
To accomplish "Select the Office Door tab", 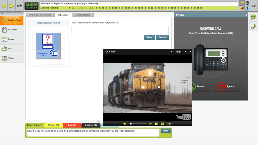I will tap(64, 15).
